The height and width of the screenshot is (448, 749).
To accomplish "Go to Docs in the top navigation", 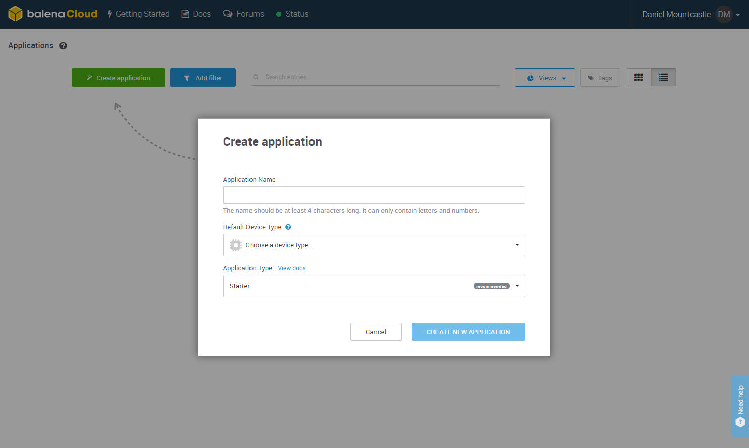I will pyautogui.click(x=196, y=14).
